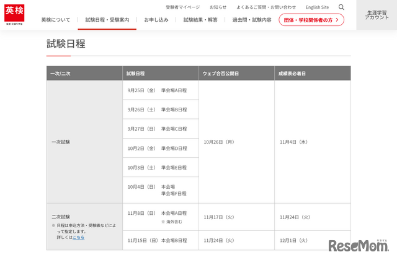Select 10月4日（日）本会場 cell
397x260 pixels.
click(161, 190)
